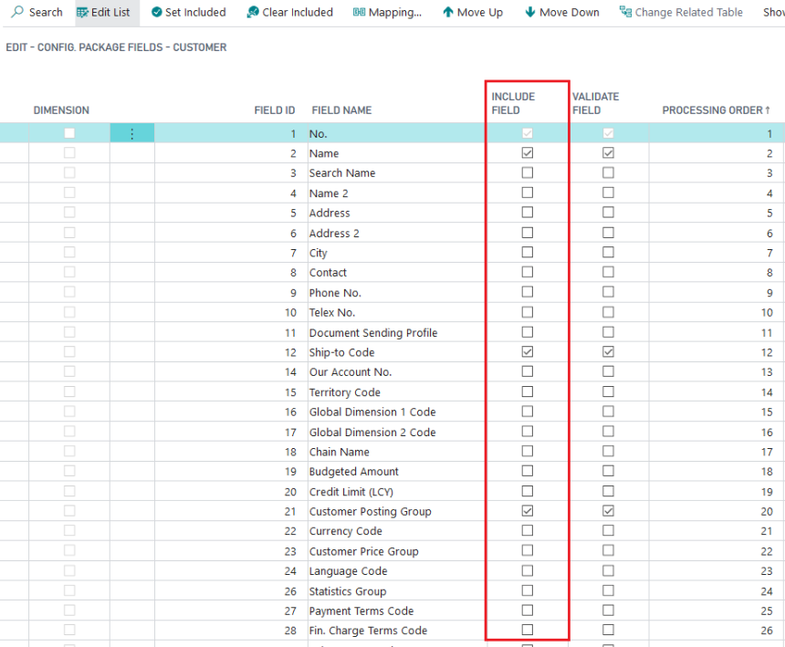Disable Validate Field for Customer Posting Group
Viewport: 785px width, 647px height.
608,511
